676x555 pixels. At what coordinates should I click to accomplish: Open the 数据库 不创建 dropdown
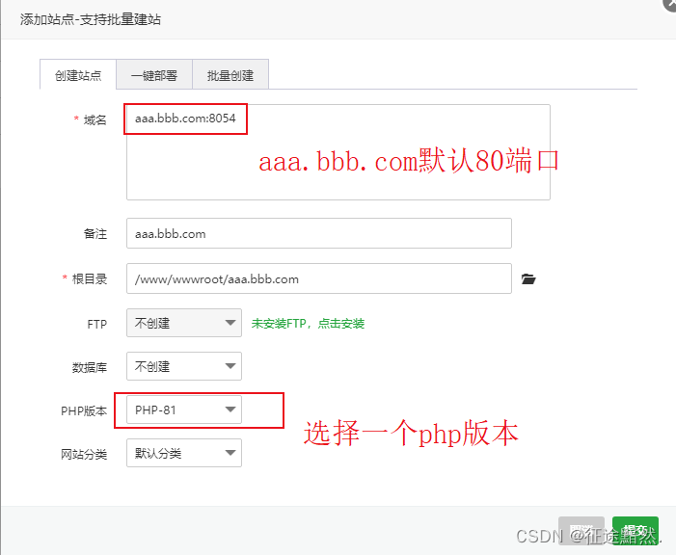184,366
